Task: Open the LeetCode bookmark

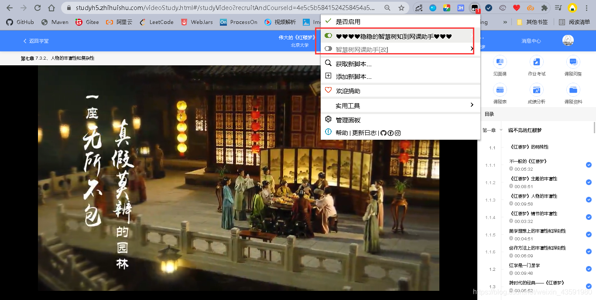Action: click(156, 22)
